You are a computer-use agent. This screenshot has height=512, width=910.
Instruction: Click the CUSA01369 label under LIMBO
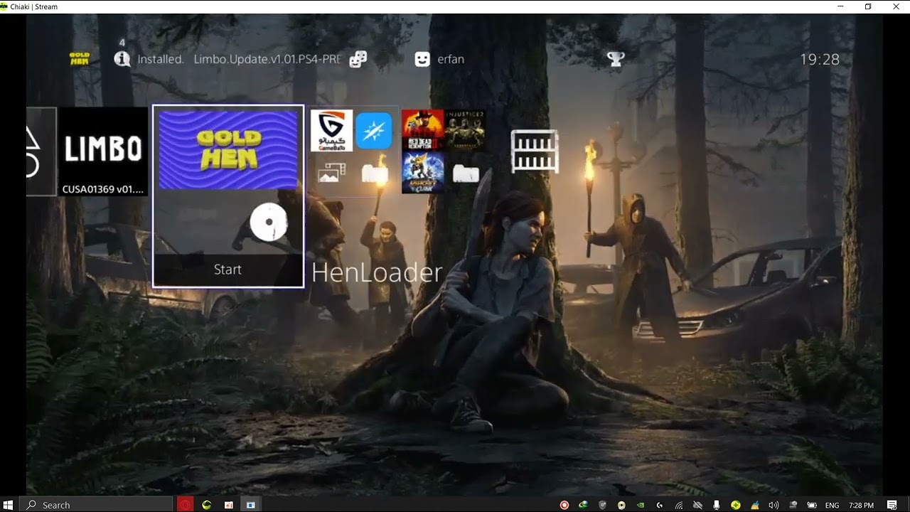coord(103,189)
